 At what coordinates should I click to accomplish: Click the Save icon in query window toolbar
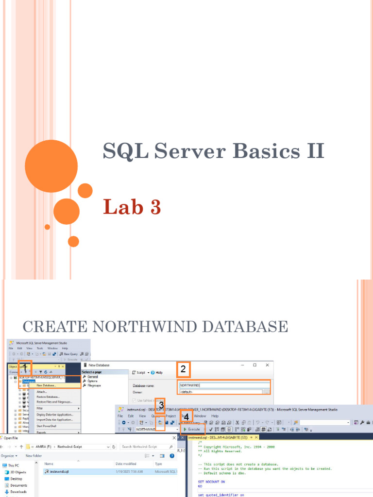click(167, 423)
